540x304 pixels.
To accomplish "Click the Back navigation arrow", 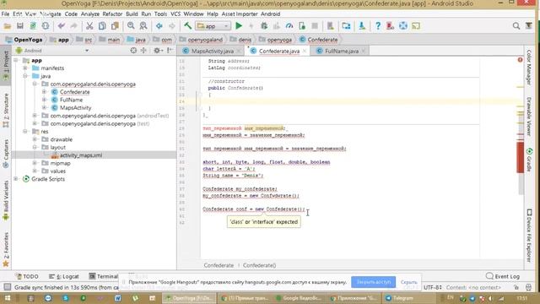I will click(159, 26).
